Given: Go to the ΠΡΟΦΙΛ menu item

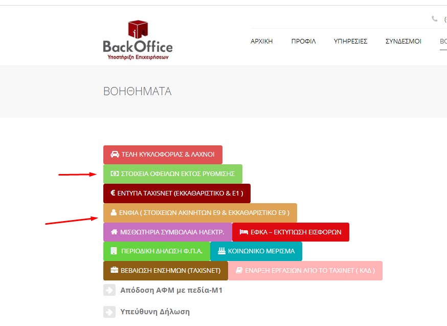Looking at the screenshot, I should pyautogui.click(x=303, y=41).
